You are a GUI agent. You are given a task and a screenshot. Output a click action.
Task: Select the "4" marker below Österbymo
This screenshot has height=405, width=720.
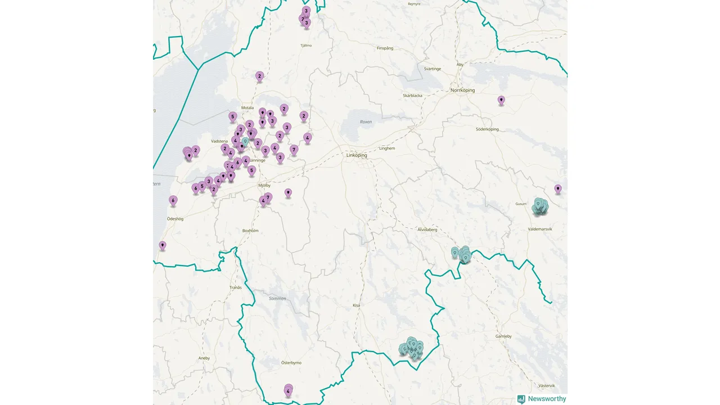tap(288, 390)
